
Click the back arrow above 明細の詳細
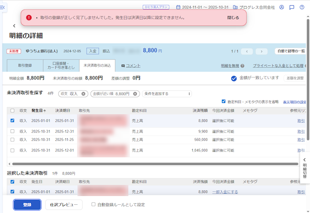(x=14, y=26)
